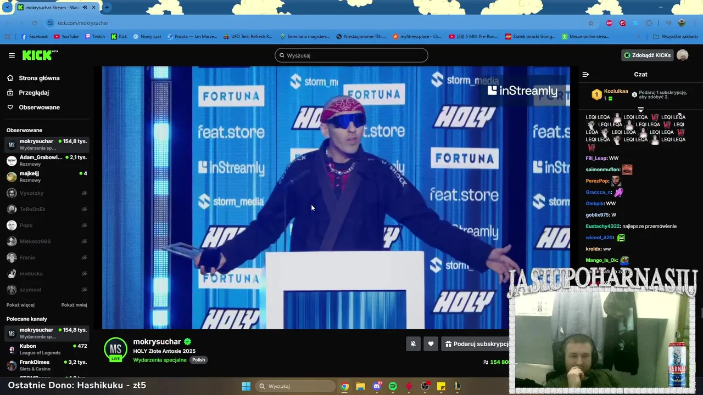Open Chrome from the taskbar
Viewport: 703px width, 395px height.
pos(344,386)
